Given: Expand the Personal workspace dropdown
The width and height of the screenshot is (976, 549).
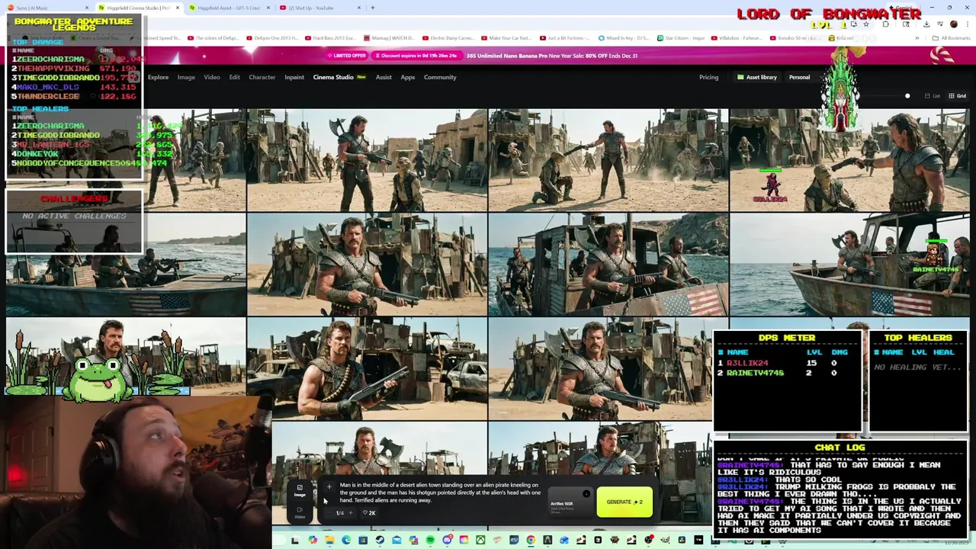Looking at the screenshot, I should (x=802, y=77).
